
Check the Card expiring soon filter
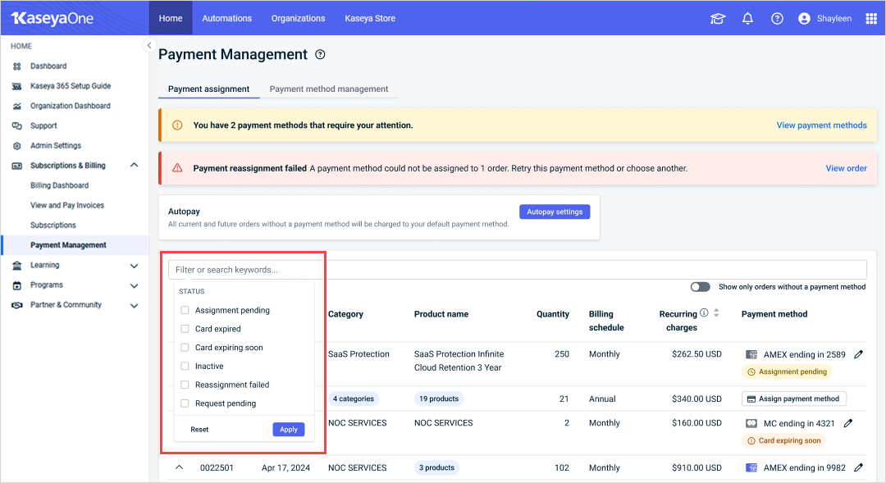coord(185,348)
